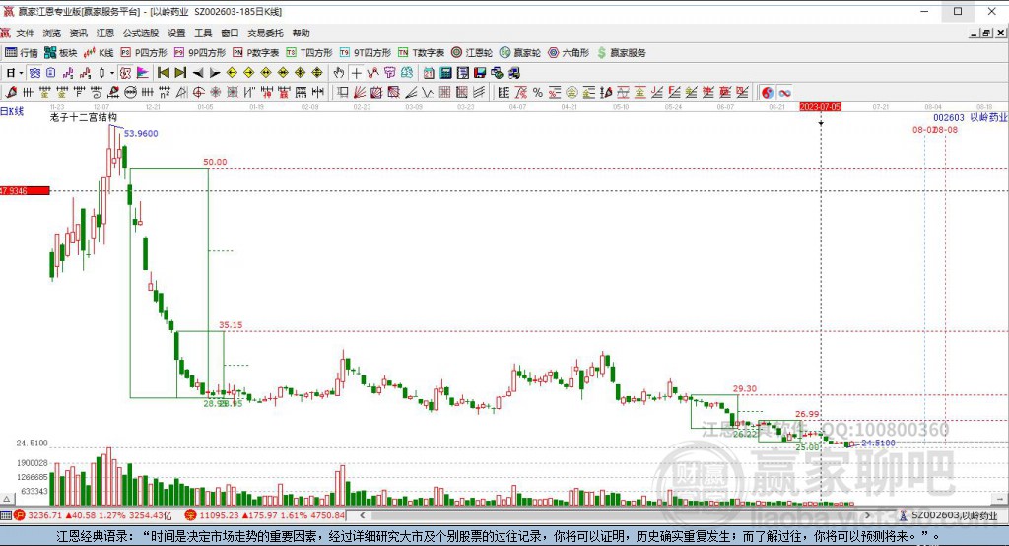Open the T四方形 tool
The width and height of the screenshot is (1009, 546).
point(308,53)
